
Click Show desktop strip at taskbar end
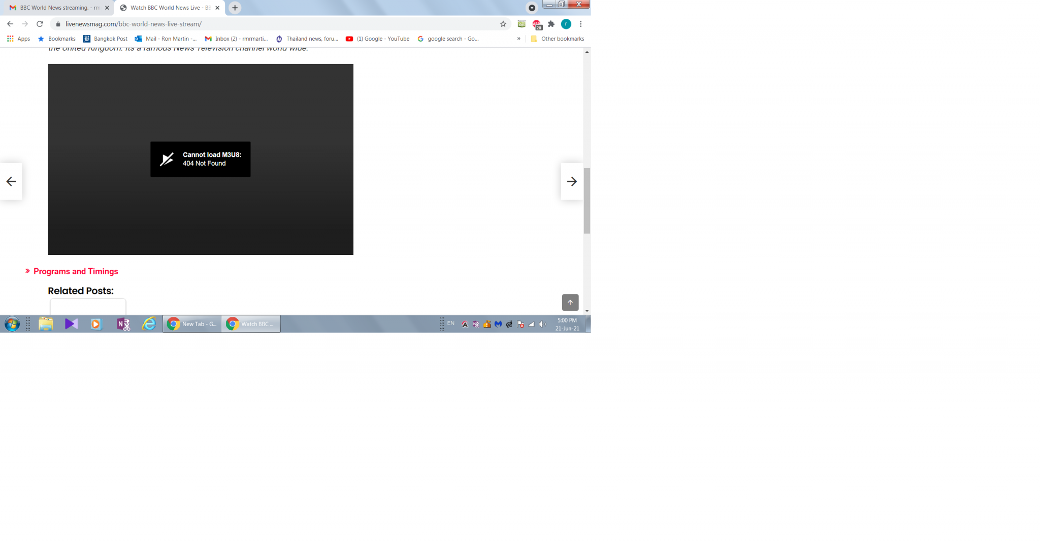pyautogui.click(x=588, y=324)
